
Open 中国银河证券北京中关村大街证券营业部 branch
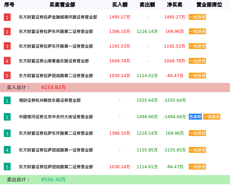56,117
